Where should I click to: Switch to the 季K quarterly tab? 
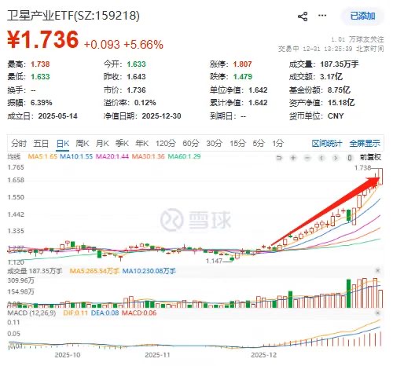pos(122,143)
